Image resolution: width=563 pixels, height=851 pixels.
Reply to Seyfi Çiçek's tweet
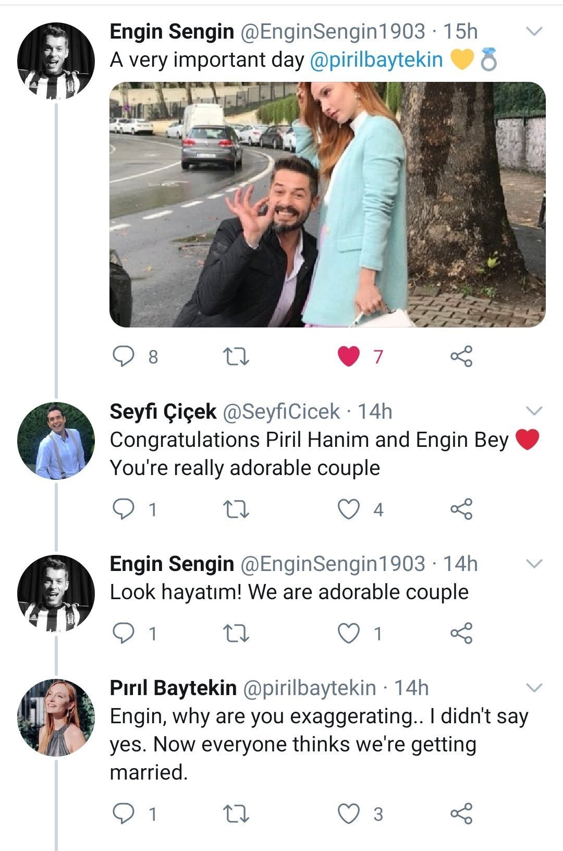point(124,509)
